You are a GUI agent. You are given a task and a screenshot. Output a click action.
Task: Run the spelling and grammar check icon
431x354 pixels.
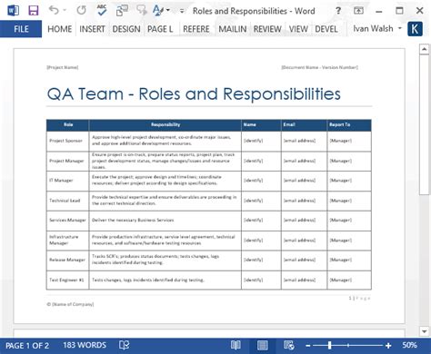pyautogui.click(x=102, y=10)
